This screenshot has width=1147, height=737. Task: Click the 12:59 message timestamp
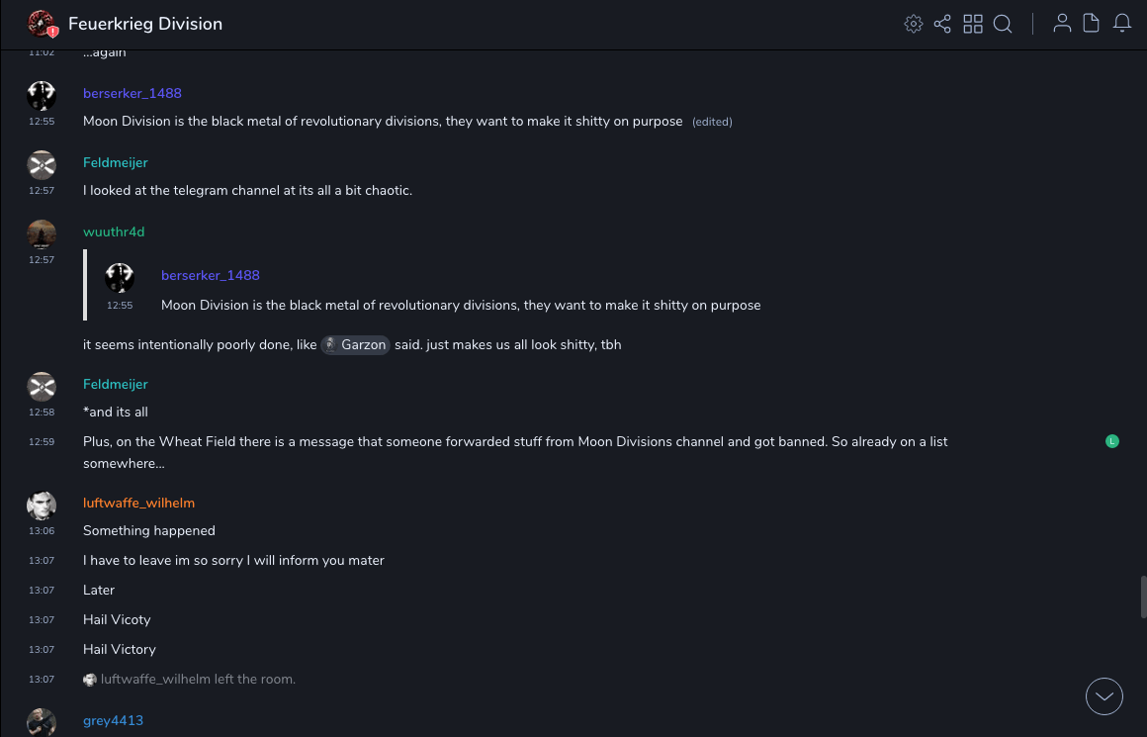42,442
